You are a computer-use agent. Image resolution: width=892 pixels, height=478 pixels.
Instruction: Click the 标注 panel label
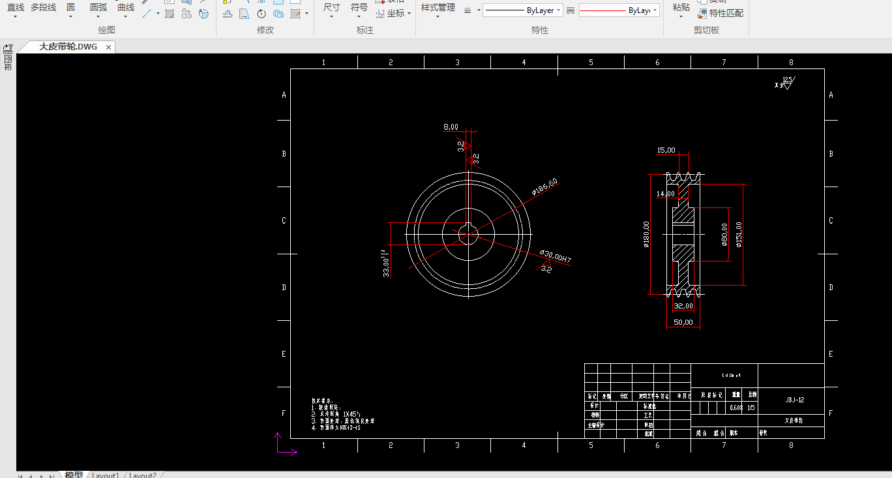(365, 30)
